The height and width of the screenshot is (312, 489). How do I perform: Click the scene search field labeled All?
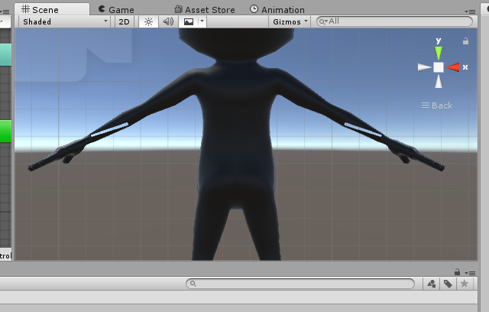(x=394, y=21)
